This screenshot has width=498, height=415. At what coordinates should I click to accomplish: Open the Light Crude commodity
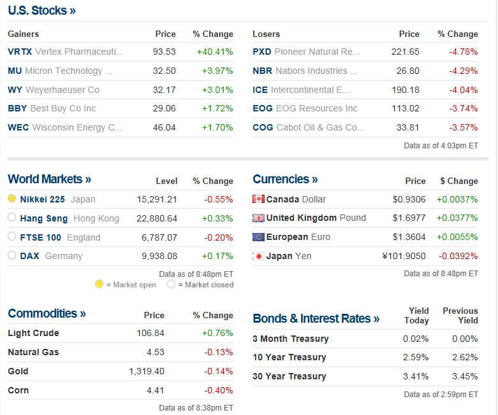point(33,333)
